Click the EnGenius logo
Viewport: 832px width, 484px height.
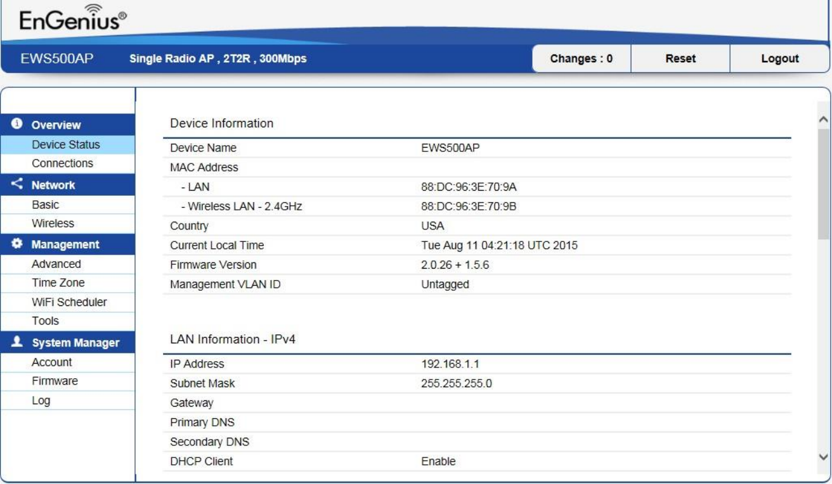(73, 19)
